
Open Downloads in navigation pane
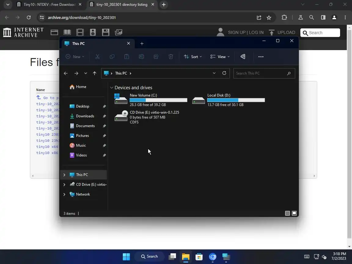coord(84,116)
